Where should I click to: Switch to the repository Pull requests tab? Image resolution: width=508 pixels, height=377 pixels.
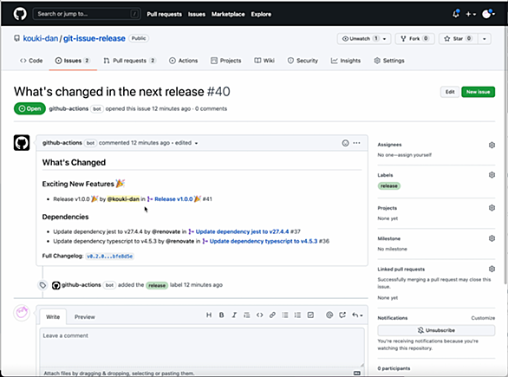[x=129, y=61]
